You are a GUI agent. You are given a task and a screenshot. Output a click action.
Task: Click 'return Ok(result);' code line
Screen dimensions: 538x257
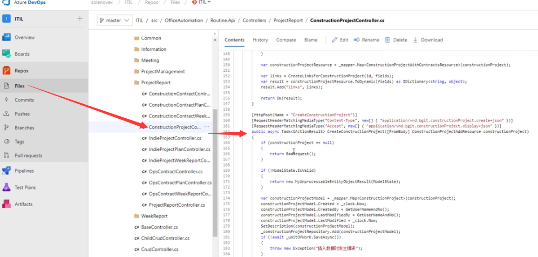click(281, 98)
